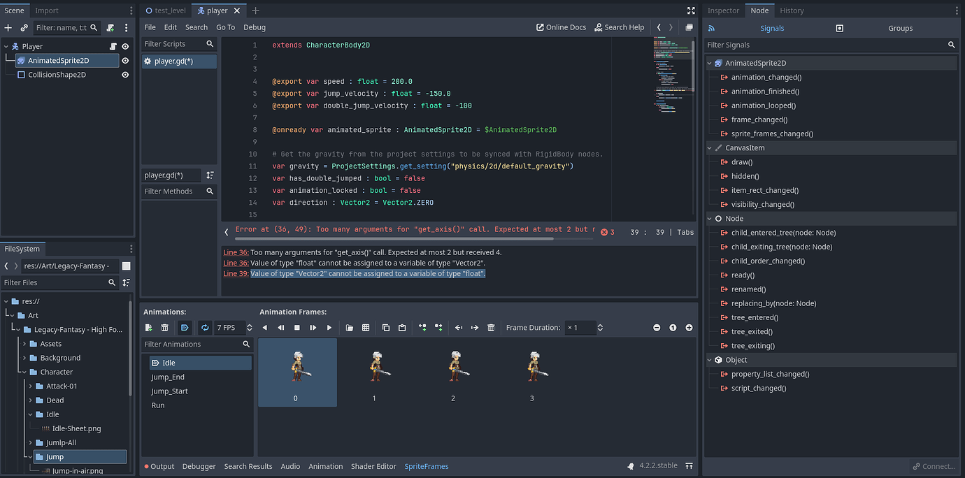Open the Debug menu in script editor
The image size is (965, 478).
tap(255, 27)
